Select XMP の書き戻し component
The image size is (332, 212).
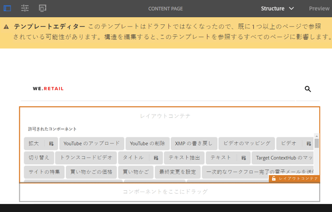pyautogui.click(x=194, y=144)
